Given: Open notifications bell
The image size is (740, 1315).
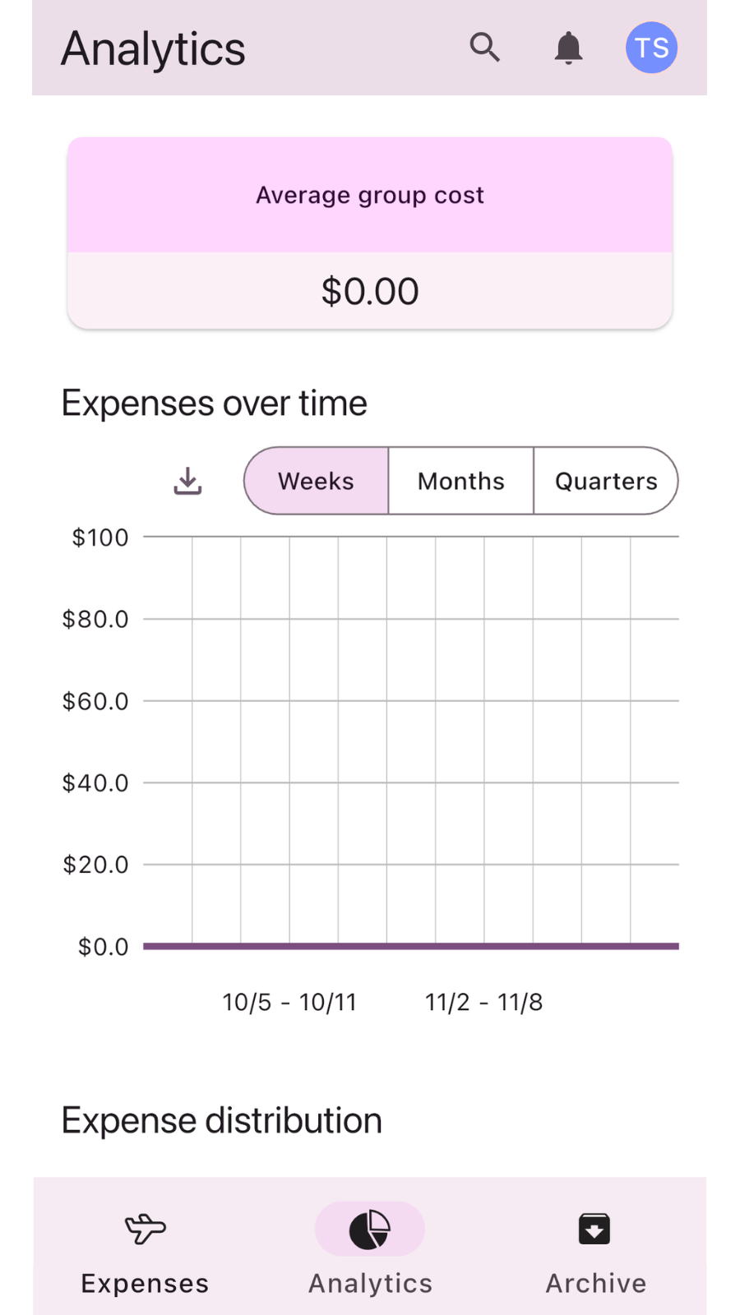Looking at the screenshot, I should pyautogui.click(x=568, y=48).
